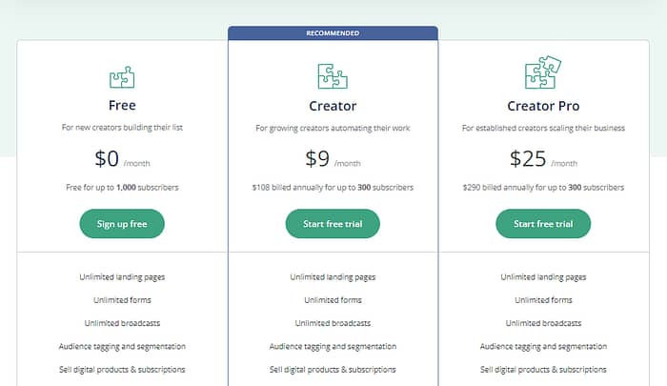Click '$108 billed annually' subscriber text

[x=333, y=187]
